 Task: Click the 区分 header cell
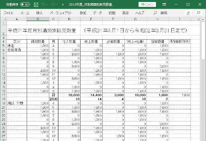click(17, 42)
